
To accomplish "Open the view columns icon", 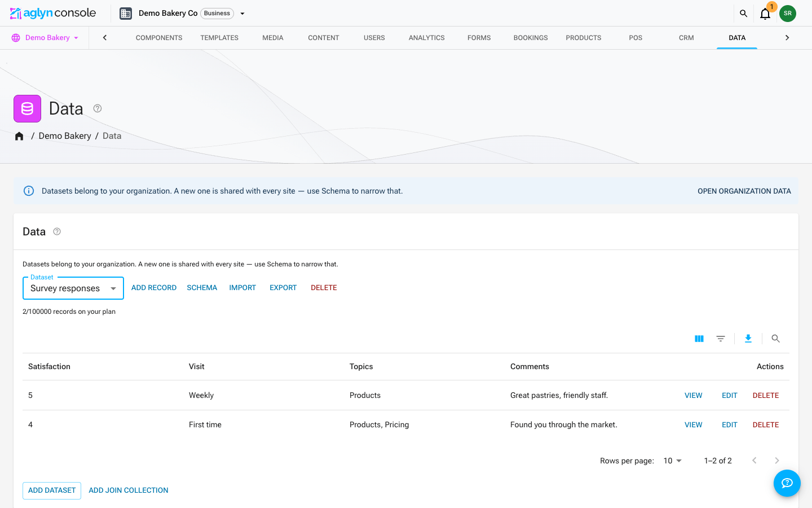I will pos(699,339).
